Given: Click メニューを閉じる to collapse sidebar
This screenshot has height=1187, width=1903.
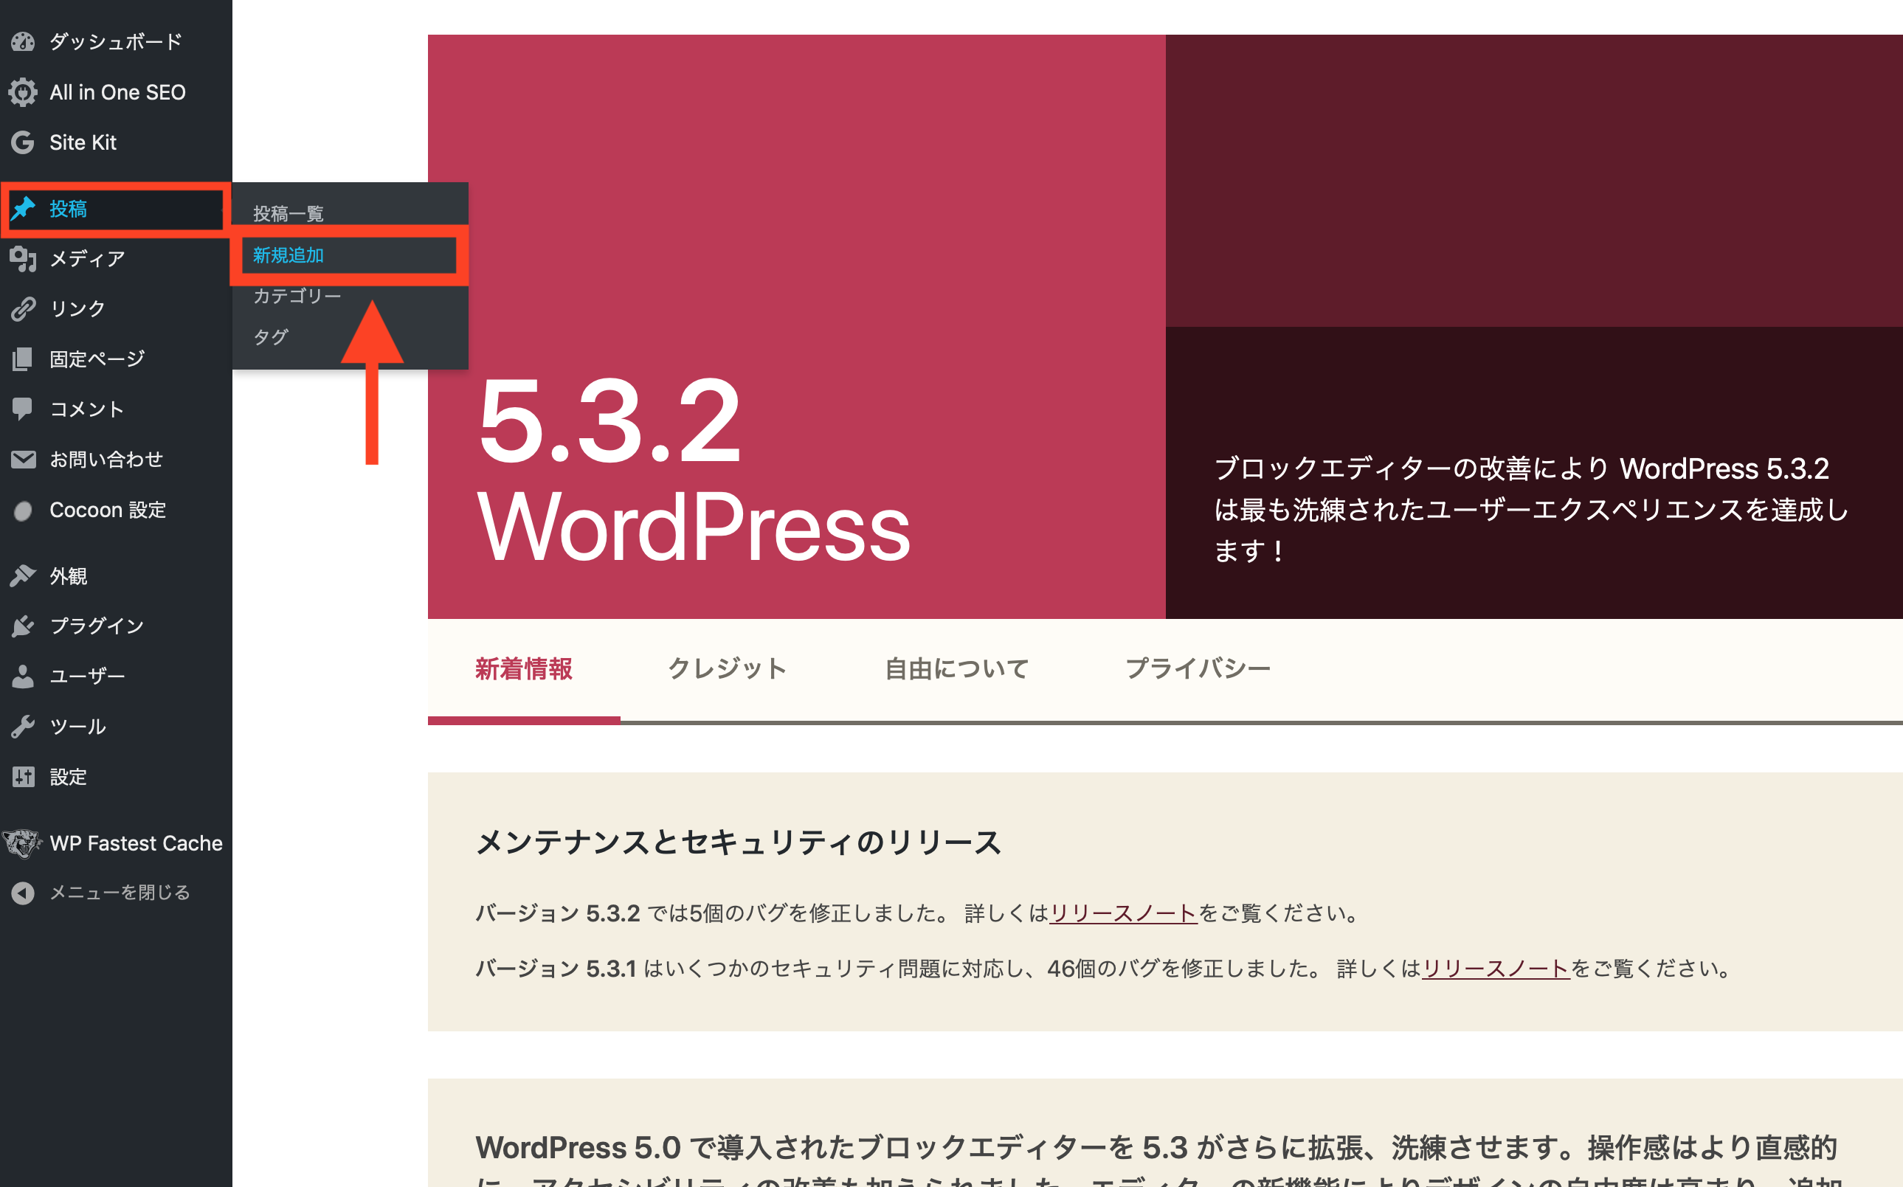Looking at the screenshot, I should point(120,893).
